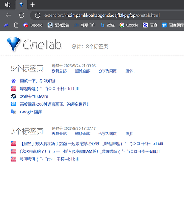Open the 星海云端 bookmark
184x204 pixels.
click(58, 25)
